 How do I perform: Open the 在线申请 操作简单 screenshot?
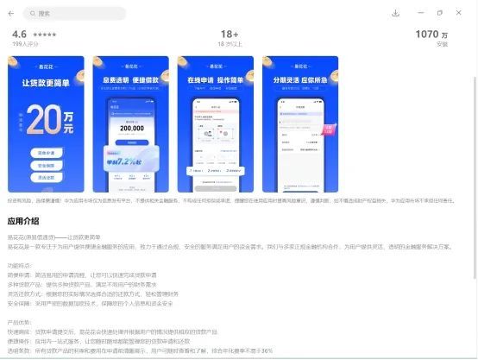point(216,123)
